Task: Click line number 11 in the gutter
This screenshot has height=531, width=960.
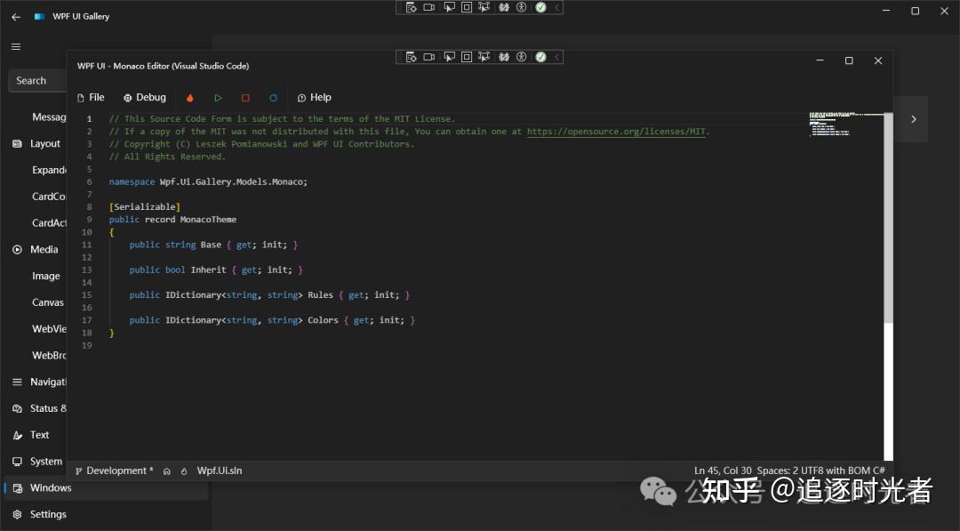Action: tap(87, 245)
